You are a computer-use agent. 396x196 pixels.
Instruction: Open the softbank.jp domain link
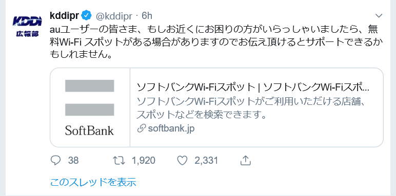pyautogui.click(x=171, y=129)
